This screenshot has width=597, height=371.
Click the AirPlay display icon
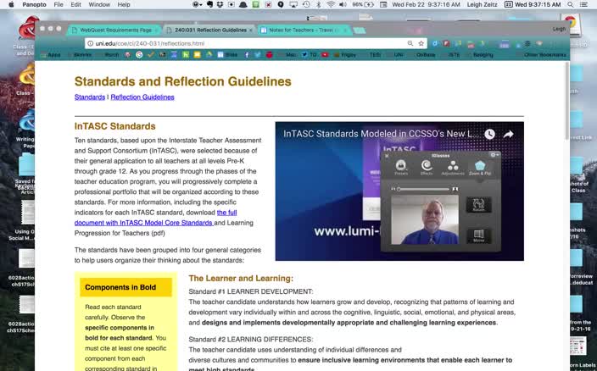tap(293, 4)
